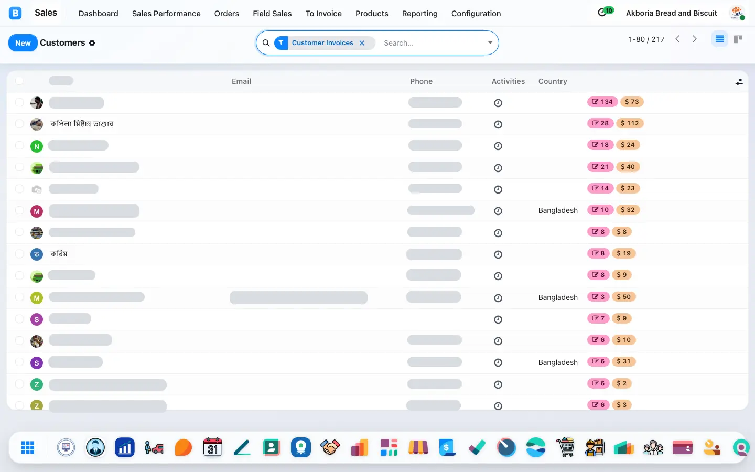The width and height of the screenshot is (755, 472).
Task: Open the Calendar app showing 31
Action: pos(213,447)
